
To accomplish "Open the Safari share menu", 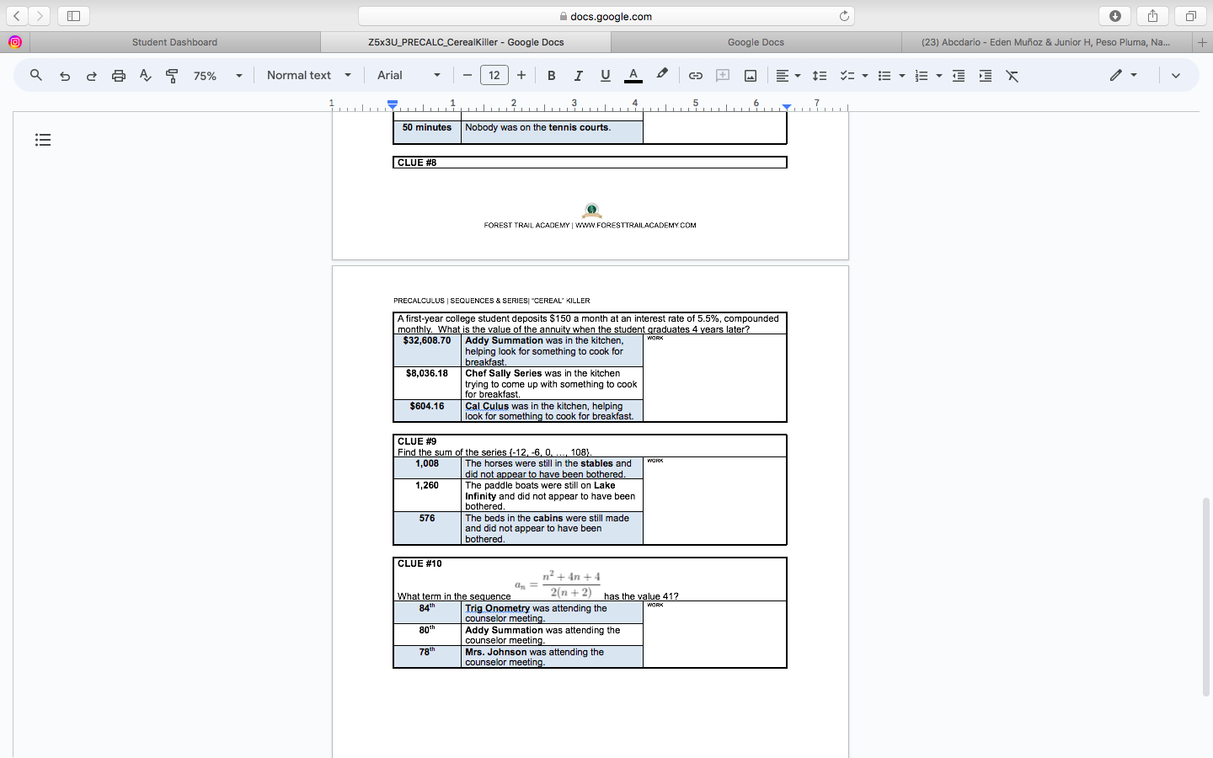I will pos(1152,15).
